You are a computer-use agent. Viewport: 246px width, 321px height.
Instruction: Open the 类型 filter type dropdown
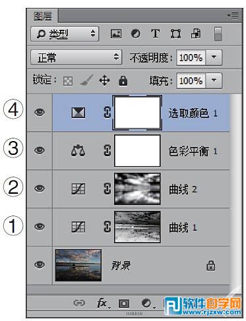(65, 34)
